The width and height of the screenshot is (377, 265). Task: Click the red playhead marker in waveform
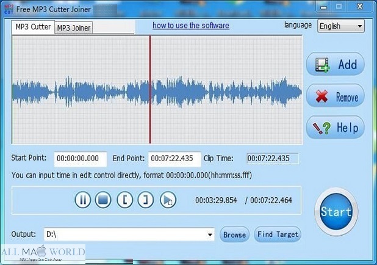click(x=150, y=90)
